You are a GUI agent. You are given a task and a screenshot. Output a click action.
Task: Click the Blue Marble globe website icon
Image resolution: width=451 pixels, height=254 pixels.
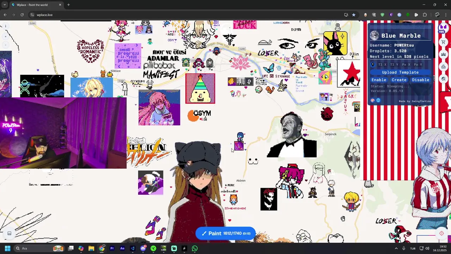pos(378,100)
